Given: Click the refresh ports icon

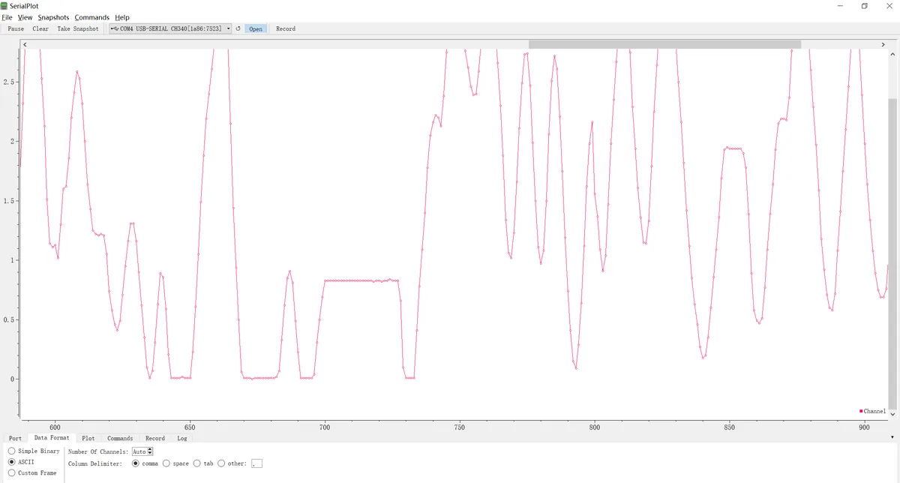Looking at the screenshot, I should [x=238, y=28].
